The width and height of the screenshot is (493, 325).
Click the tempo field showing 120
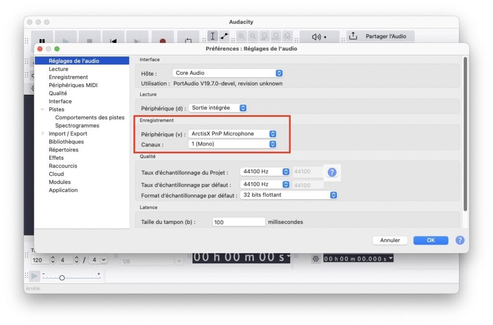(x=40, y=260)
